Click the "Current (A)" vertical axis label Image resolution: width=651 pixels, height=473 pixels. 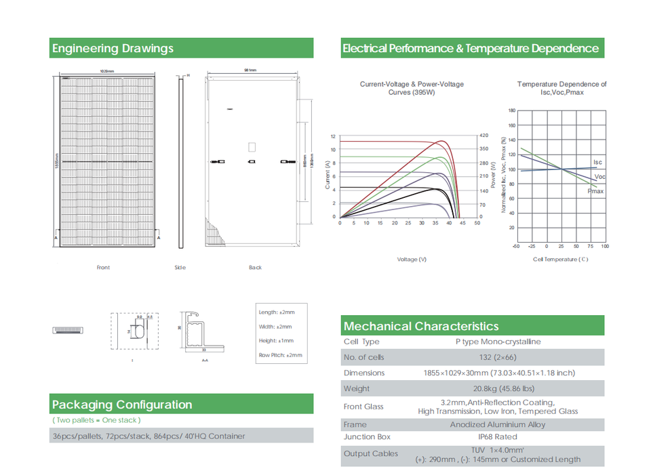328,175
